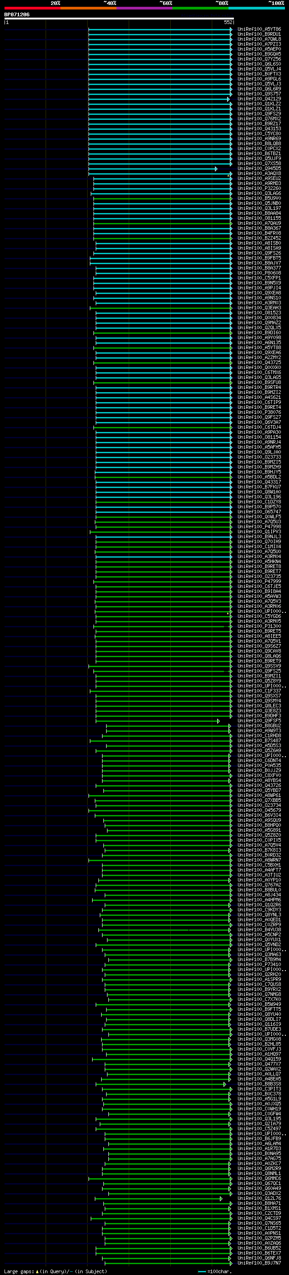
Task: Select the UniRef100_Q9FS25 label
Action: tap(259, 671)
